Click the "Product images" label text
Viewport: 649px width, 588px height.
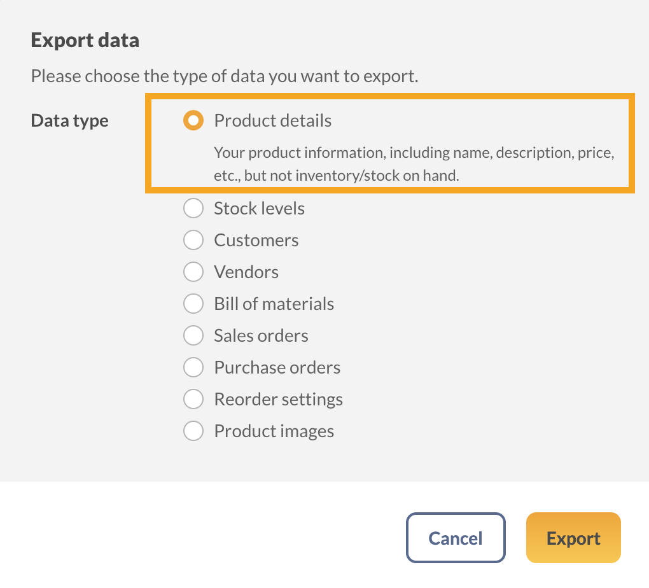(274, 431)
